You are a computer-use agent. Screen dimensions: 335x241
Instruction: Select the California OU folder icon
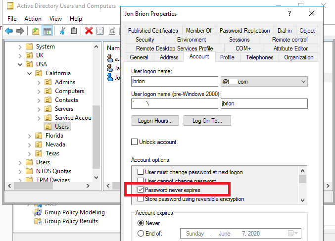tap(39, 73)
